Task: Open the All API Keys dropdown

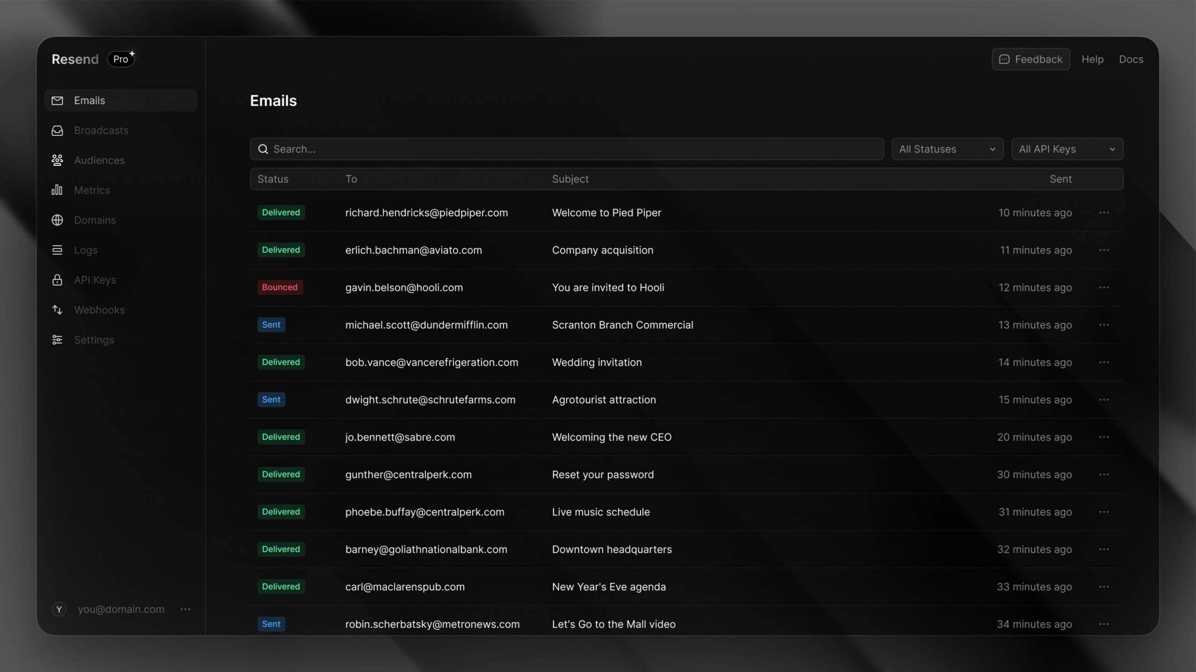Action: coord(1068,149)
